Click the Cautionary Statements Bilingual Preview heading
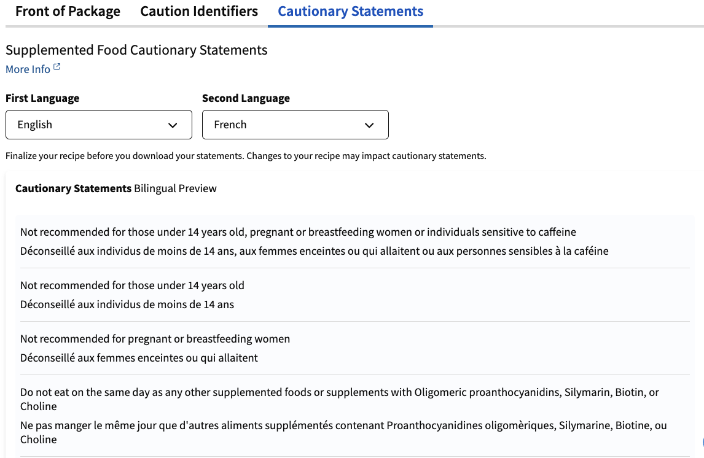The image size is (704, 458). [x=116, y=188]
